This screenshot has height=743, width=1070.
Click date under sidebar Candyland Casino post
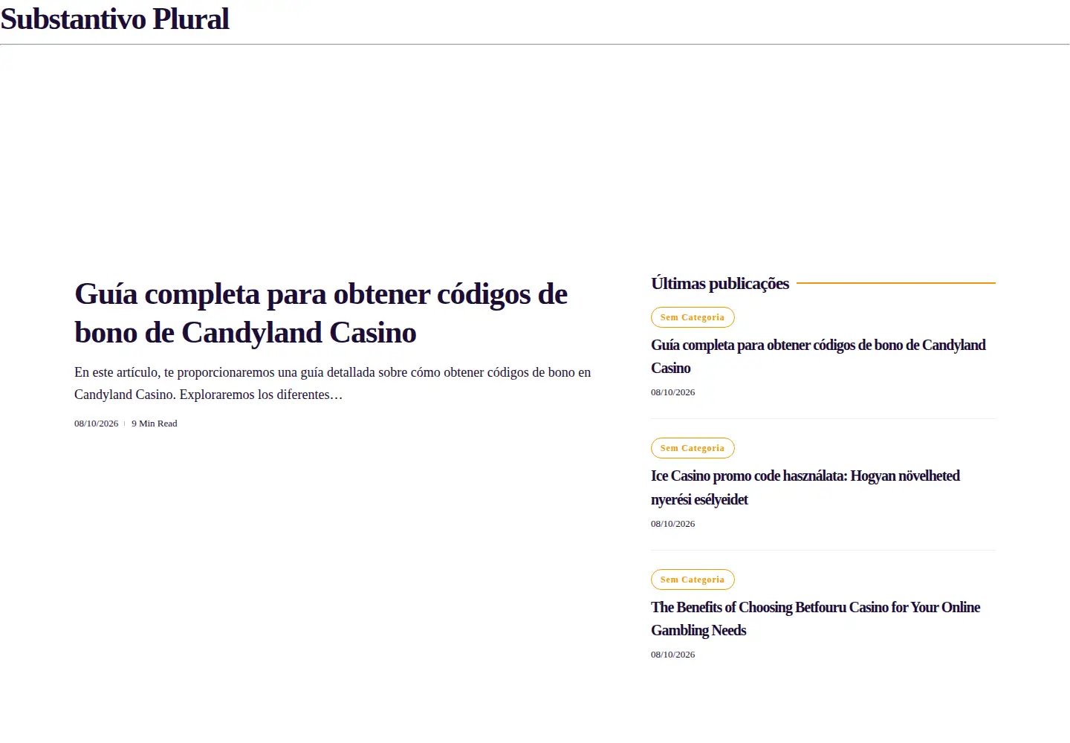[673, 392]
